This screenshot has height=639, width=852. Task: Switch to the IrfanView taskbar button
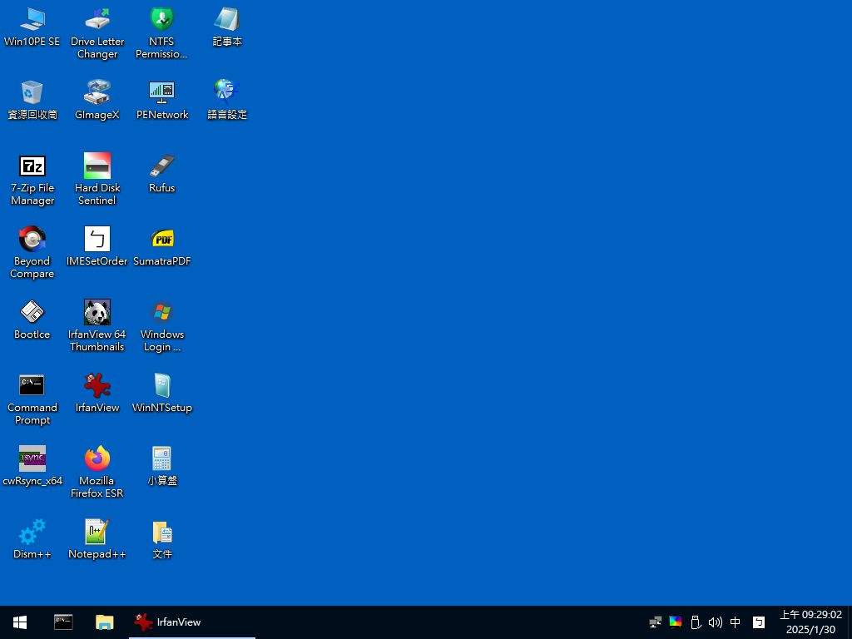pos(192,622)
